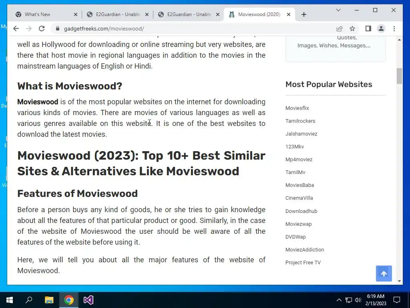Switch to the second E2Guardian - Unable tab
The height and width of the screenshot is (308, 410).
click(188, 14)
